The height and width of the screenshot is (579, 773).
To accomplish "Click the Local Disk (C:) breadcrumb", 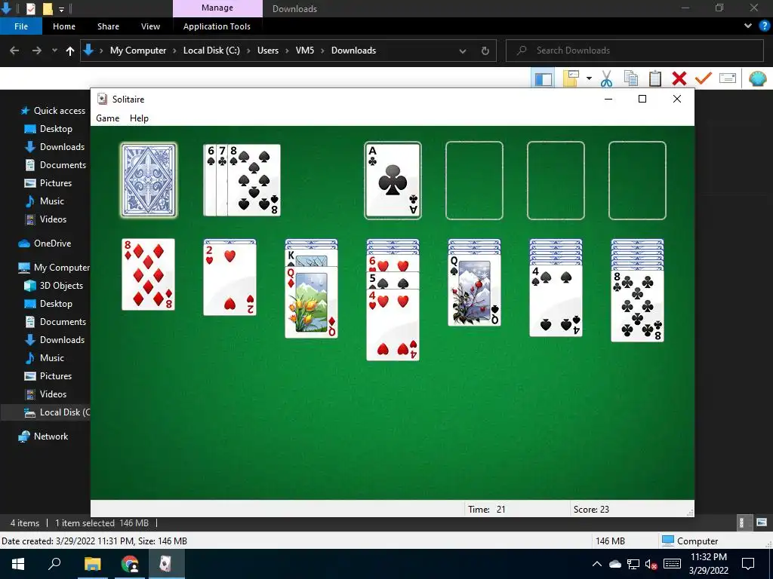I will 211,51.
